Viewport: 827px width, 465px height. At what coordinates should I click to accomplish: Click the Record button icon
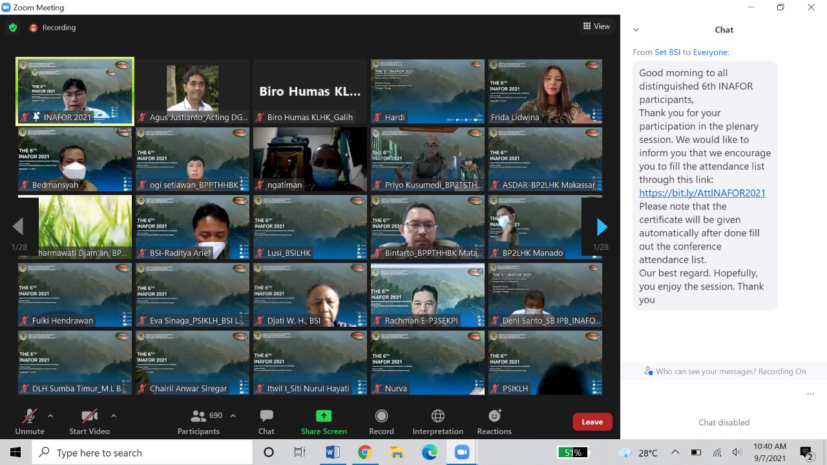(381, 416)
